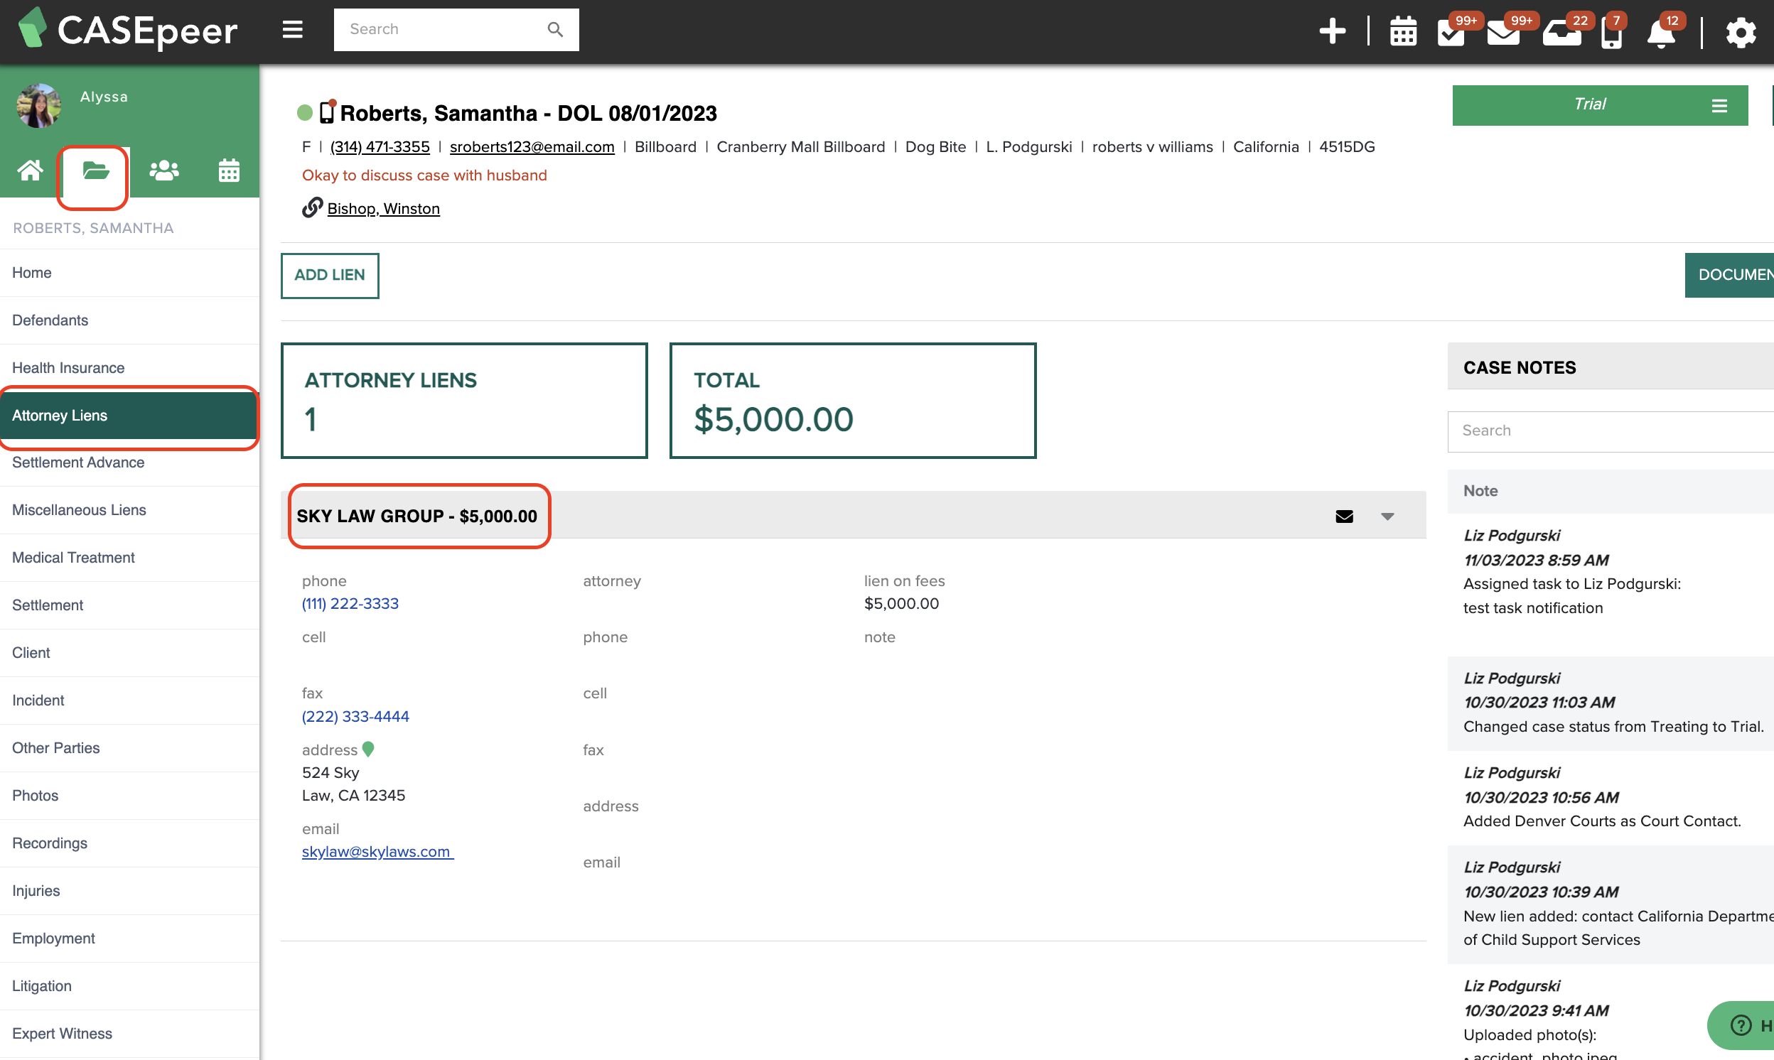1774x1060 pixels.
Task: Click the search magnifier icon
Action: click(555, 29)
